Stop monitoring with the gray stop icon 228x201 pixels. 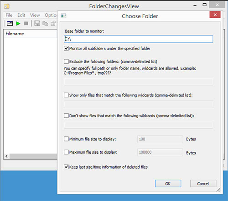[26, 24]
